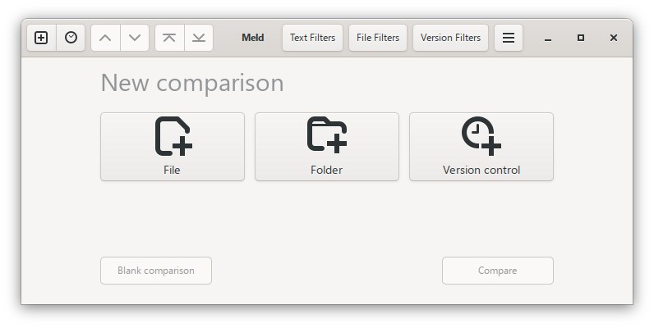
Task: Jump to the next conflict icon
Action: tap(199, 38)
